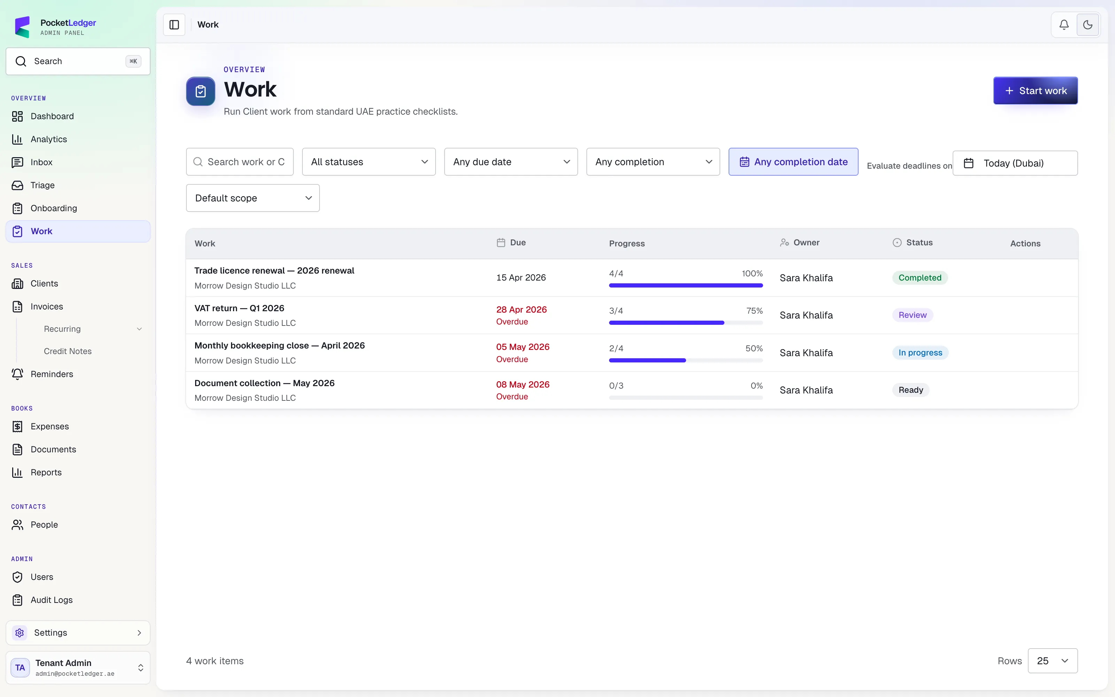Viewport: 1115px width, 697px height.
Task: Open notifications bell
Action: tap(1064, 25)
